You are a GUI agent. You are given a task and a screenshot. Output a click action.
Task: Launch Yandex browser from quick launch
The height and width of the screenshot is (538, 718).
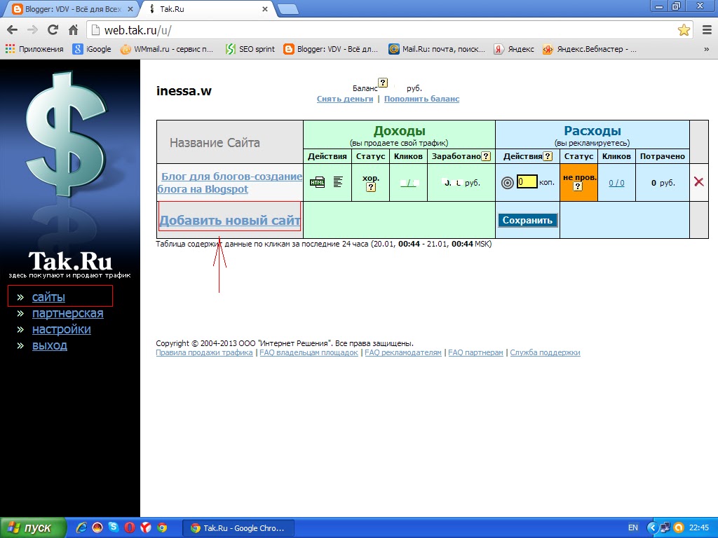point(146,528)
